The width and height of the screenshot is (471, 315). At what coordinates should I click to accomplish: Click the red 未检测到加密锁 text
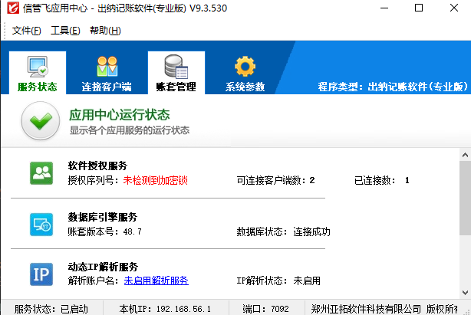(155, 180)
